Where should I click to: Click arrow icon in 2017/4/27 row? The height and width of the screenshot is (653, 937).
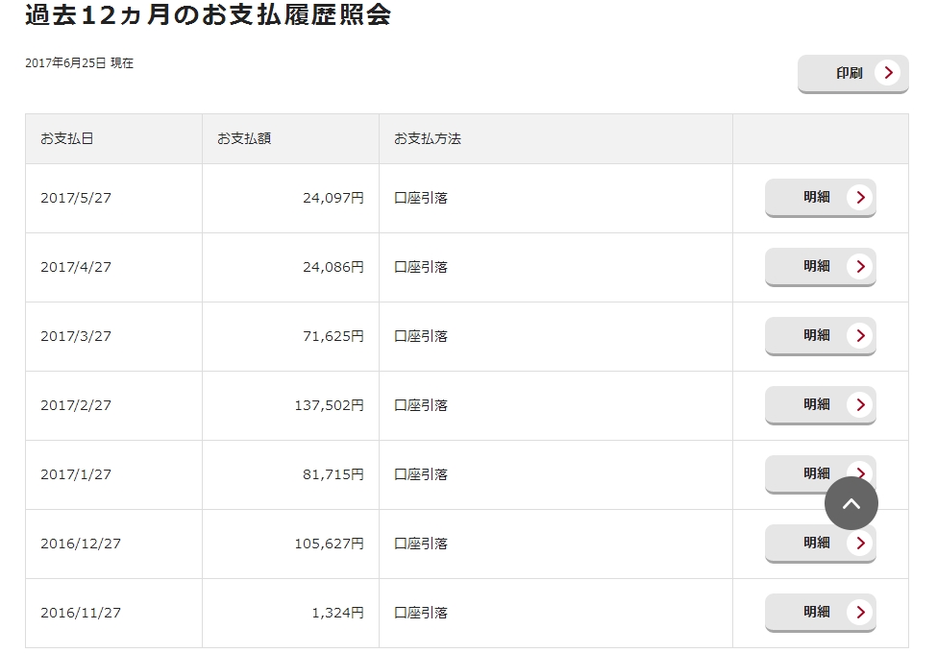pos(860,266)
